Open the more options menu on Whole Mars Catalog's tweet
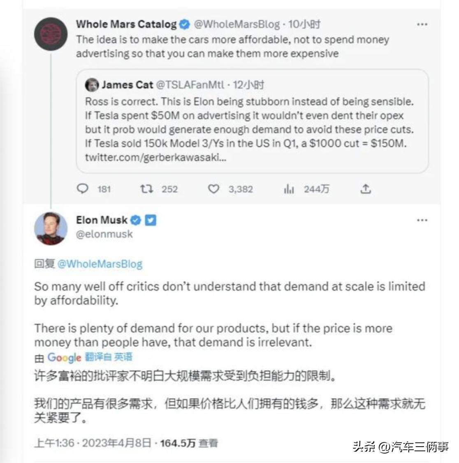459x463 pixels. (421, 24)
